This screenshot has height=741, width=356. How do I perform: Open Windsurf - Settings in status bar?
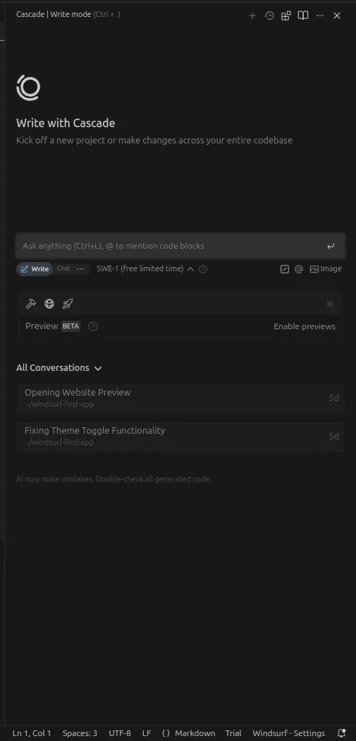pyautogui.click(x=288, y=733)
